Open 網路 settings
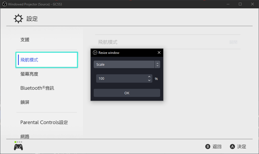Screen dimensions: 259x154 (x=25, y=136)
